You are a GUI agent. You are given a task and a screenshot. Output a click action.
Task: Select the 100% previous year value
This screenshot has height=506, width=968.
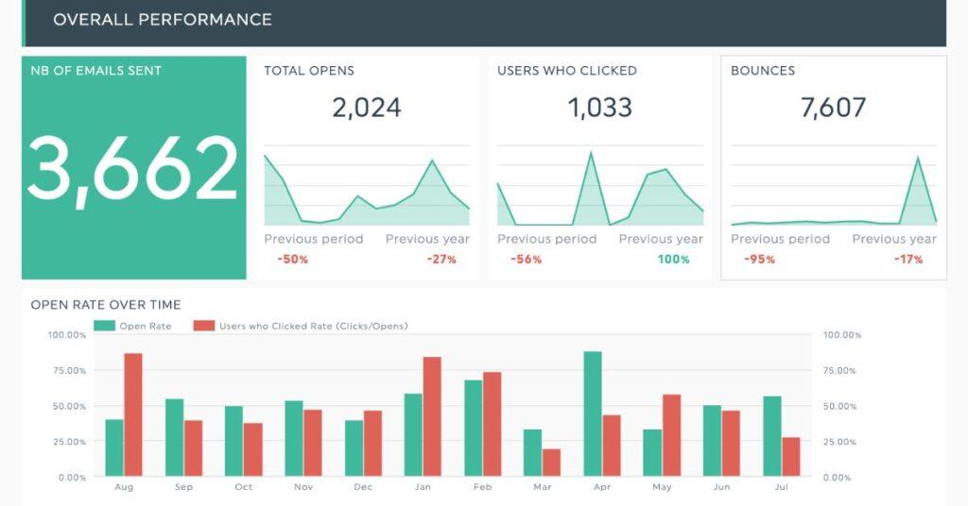point(673,260)
